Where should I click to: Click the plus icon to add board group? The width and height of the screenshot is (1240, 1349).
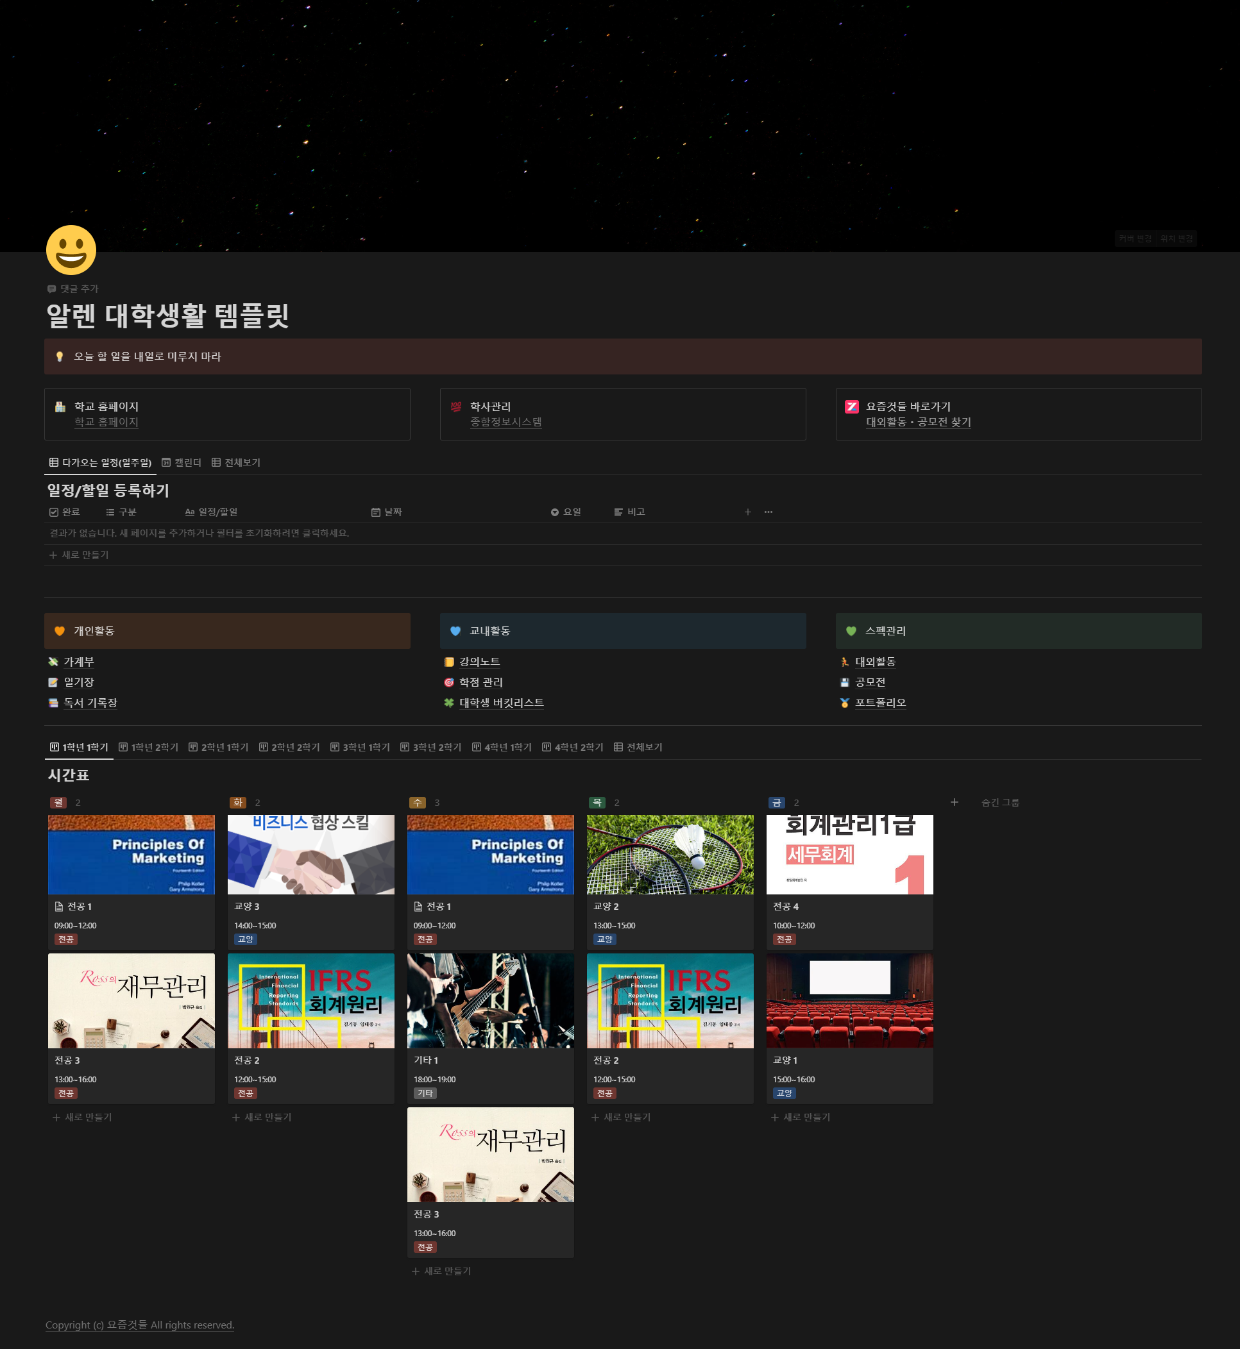954,803
